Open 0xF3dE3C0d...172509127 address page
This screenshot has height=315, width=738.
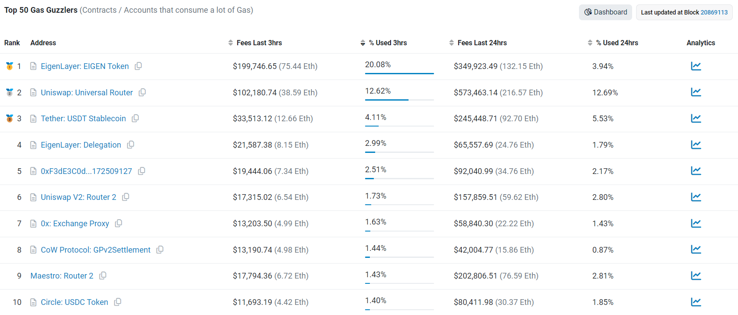pos(87,171)
